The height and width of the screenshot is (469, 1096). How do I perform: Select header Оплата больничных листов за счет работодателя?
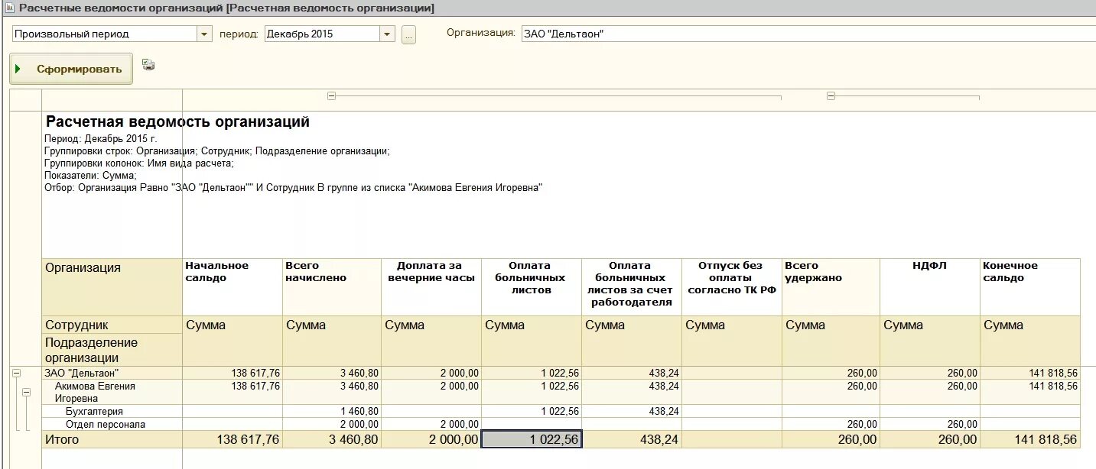click(632, 287)
